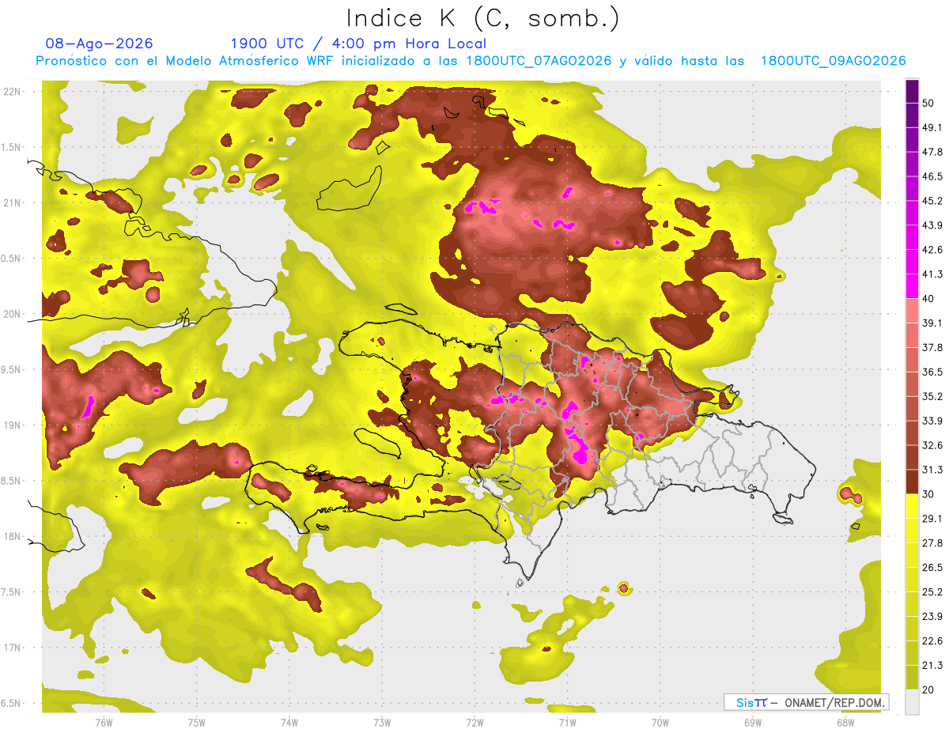Click the 68W longitude label
This screenshot has width=949, height=733.
[x=845, y=723]
